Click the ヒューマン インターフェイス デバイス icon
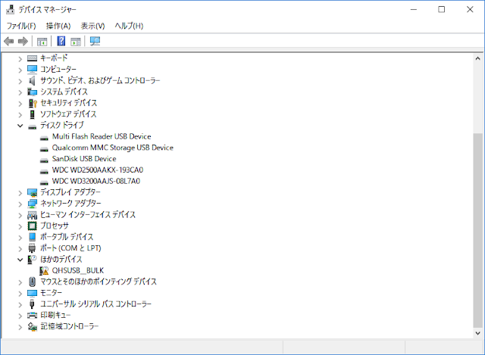Viewport: 485px width, 355px height. click(32, 215)
